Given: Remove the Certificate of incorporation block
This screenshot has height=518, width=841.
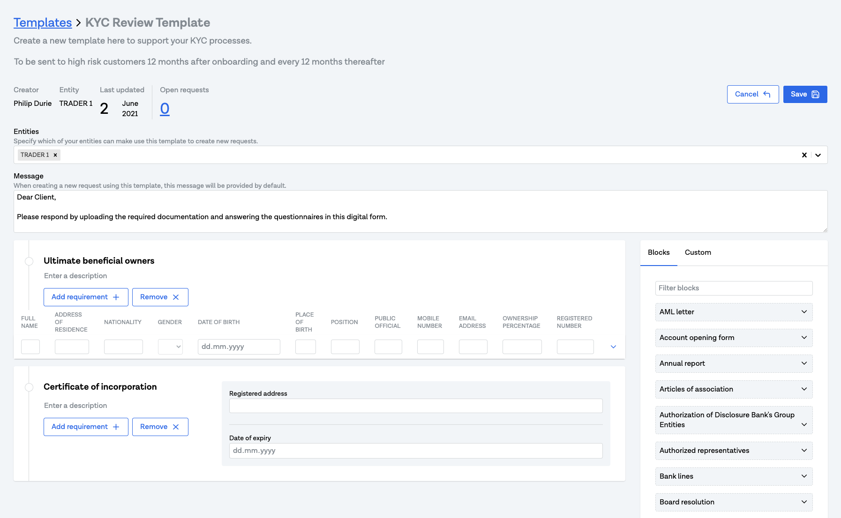Looking at the screenshot, I should click(x=160, y=427).
